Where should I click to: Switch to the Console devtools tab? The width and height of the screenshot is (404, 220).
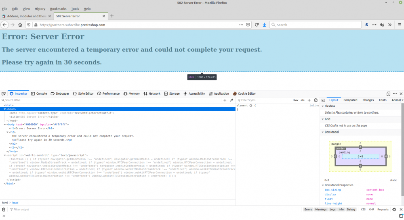click(x=39, y=93)
